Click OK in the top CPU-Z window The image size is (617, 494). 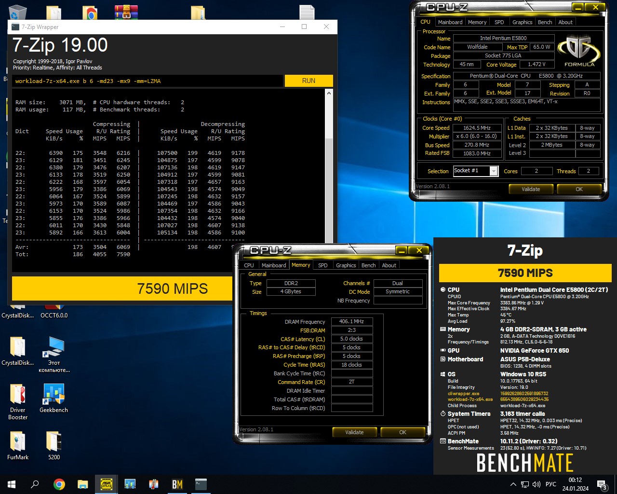coord(579,189)
